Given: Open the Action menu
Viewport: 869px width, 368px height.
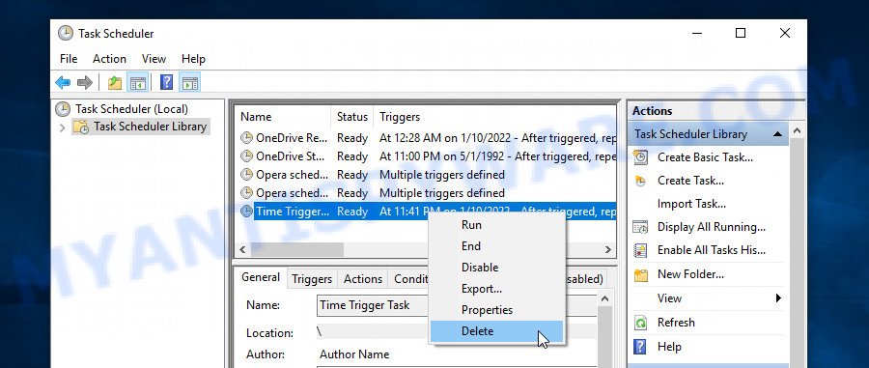Looking at the screenshot, I should [x=109, y=59].
